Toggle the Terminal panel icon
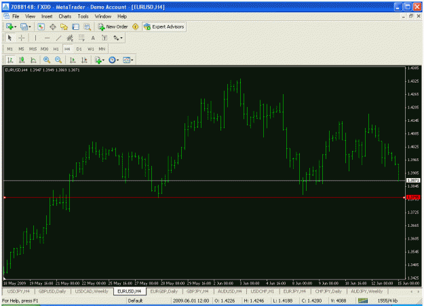Viewport: 424px width, 306px height. (75, 26)
